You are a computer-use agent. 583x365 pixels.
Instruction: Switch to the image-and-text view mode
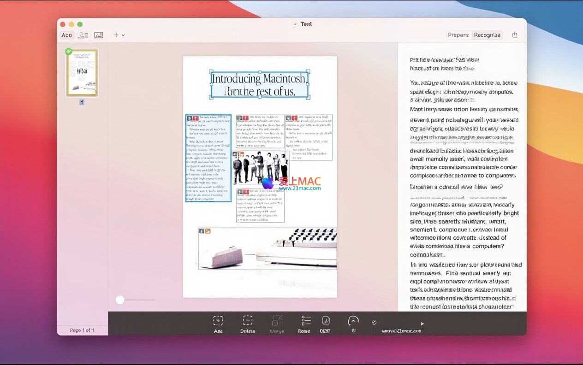point(83,35)
